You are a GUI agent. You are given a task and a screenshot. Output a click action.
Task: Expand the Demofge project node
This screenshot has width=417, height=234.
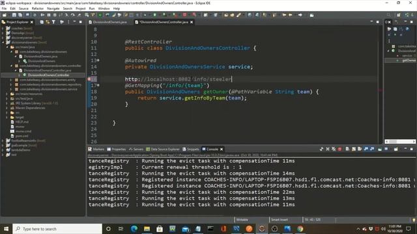click(x=3, y=33)
